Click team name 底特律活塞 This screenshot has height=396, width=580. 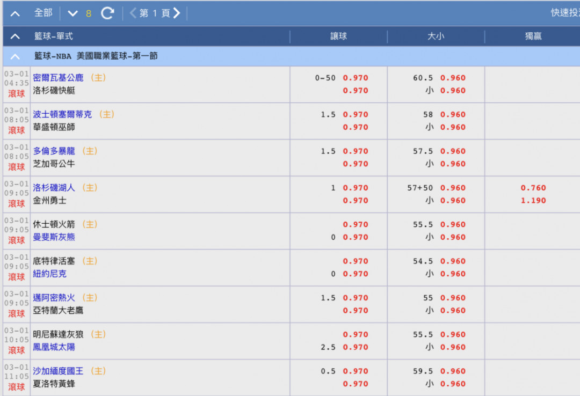pyautogui.click(x=54, y=261)
